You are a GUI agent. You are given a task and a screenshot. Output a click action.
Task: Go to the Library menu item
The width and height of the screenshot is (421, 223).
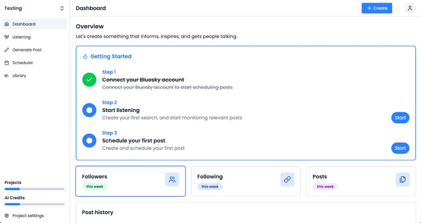[x=19, y=76]
